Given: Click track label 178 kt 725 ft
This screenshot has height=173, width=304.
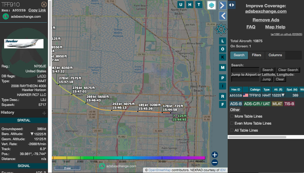Looking at the screenshot, I should (173, 108).
